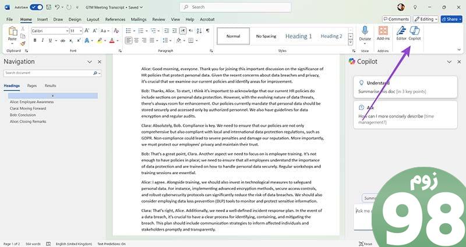Open the Calibri font name dropdown
Screen dimensions: 466x247
point(67,31)
